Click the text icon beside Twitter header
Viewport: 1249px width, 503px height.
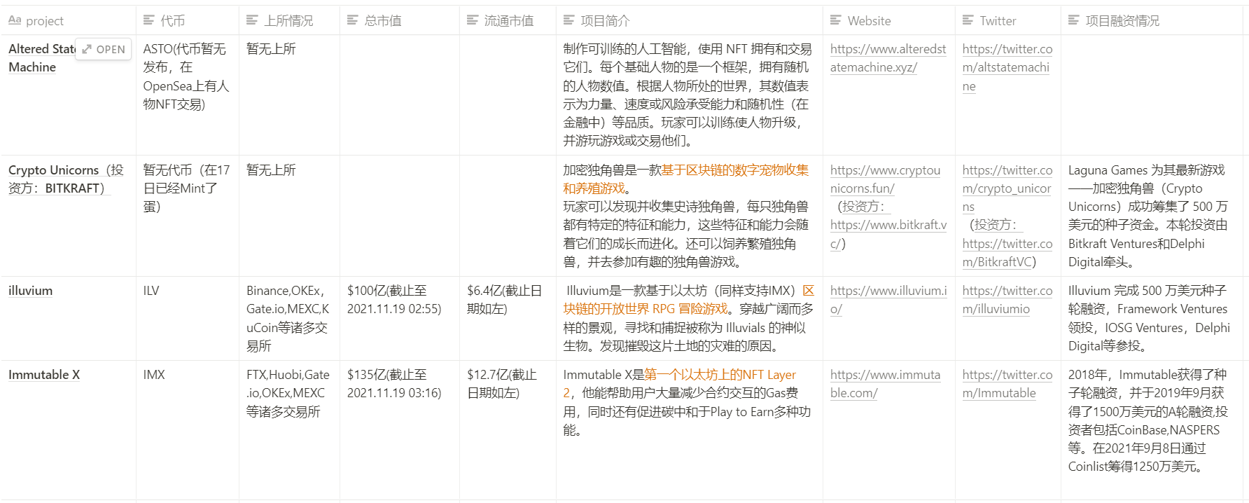(x=968, y=20)
